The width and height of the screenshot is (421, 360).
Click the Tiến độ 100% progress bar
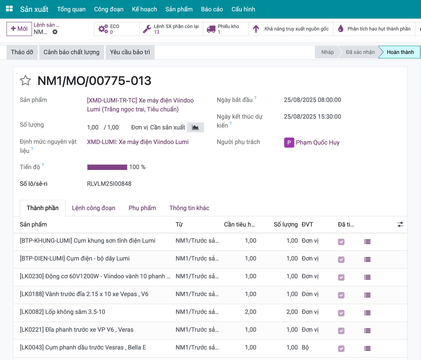[107, 167]
